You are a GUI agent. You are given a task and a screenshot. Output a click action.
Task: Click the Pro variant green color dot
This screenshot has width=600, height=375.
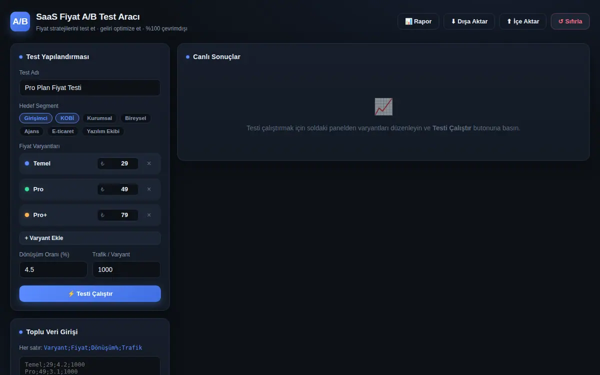(27, 189)
